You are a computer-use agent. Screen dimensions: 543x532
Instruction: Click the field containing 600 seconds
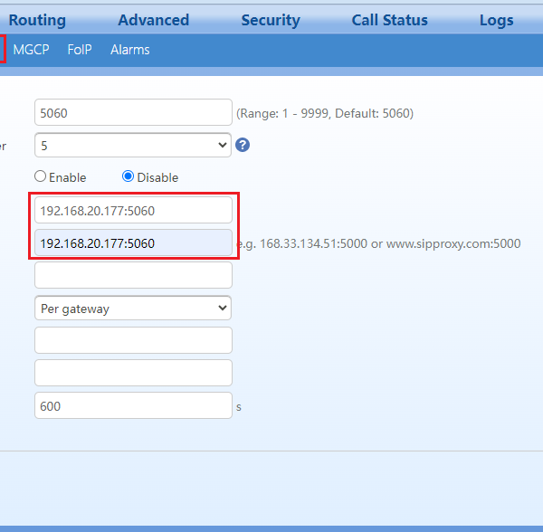133,405
